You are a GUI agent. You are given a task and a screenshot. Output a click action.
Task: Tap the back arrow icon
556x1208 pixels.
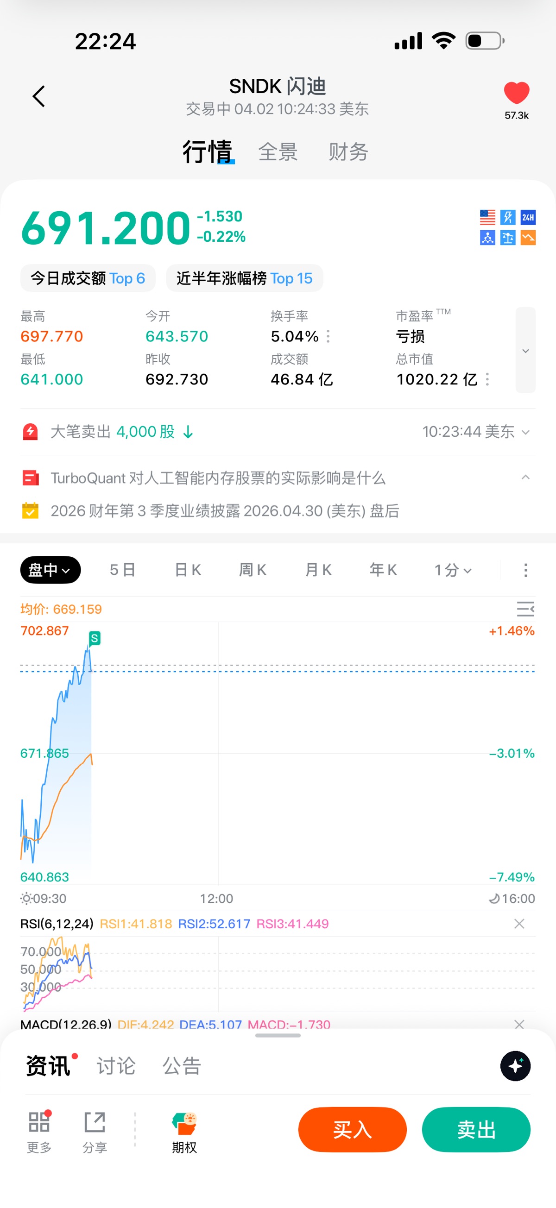(x=38, y=97)
